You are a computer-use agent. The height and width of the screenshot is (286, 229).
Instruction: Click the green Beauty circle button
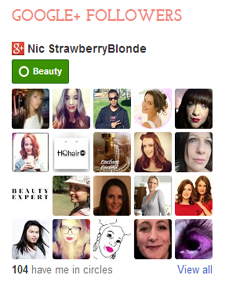[40, 71]
